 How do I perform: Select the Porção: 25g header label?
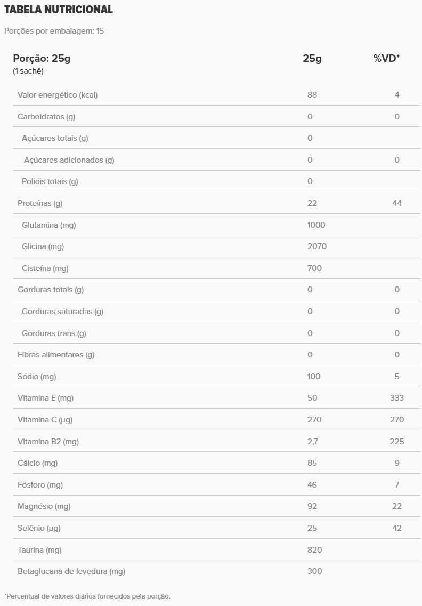click(42, 58)
